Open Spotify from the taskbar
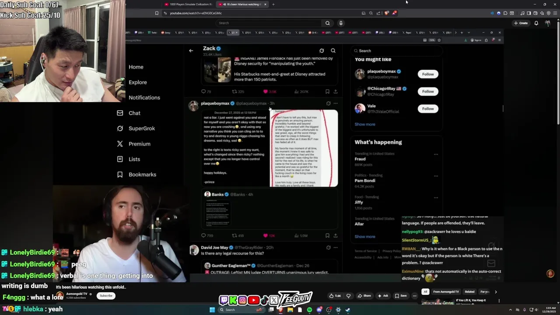The width and height of the screenshot is (560, 315). 309,310
